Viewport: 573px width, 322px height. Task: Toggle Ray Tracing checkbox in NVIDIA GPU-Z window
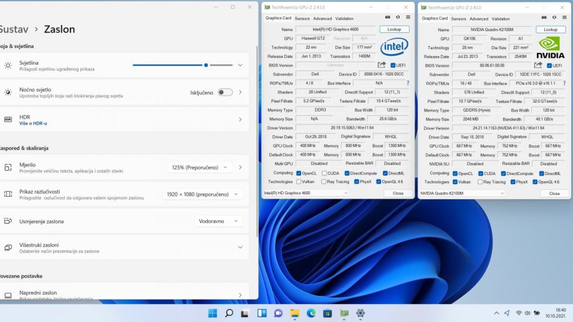click(x=480, y=182)
